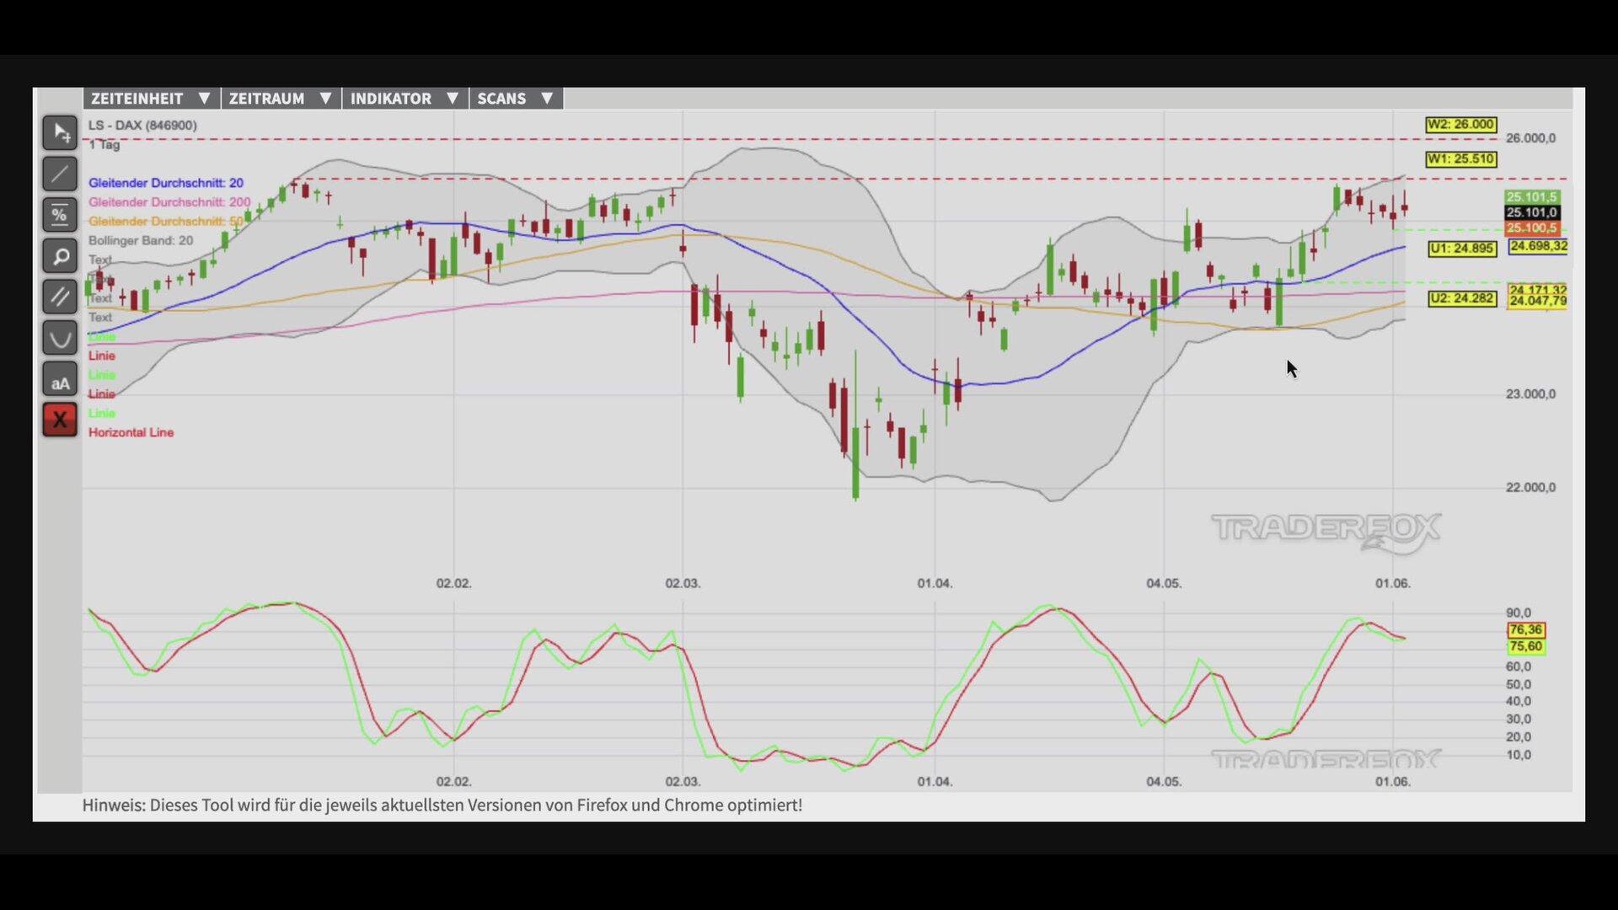Open the ZEITEINHEIT dropdown menu
1618x910 pixels.
[x=151, y=99]
